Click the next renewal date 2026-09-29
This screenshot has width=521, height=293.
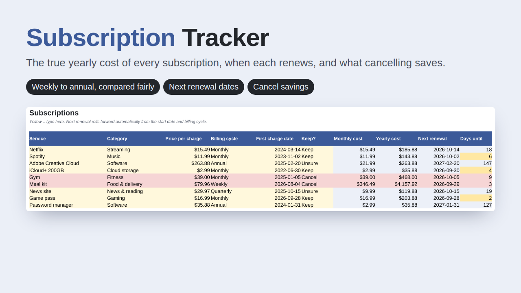click(x=439, y=184)
